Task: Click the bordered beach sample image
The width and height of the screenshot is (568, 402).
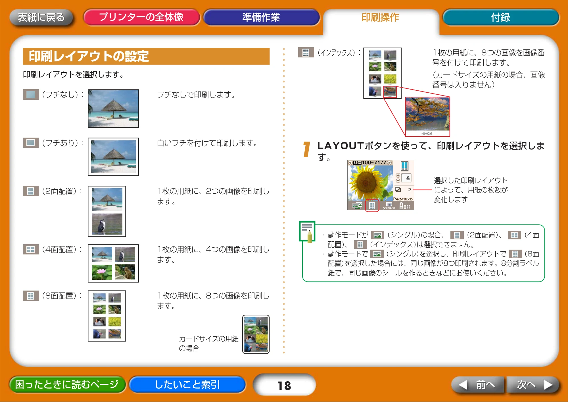Action: tap(113, 157)
